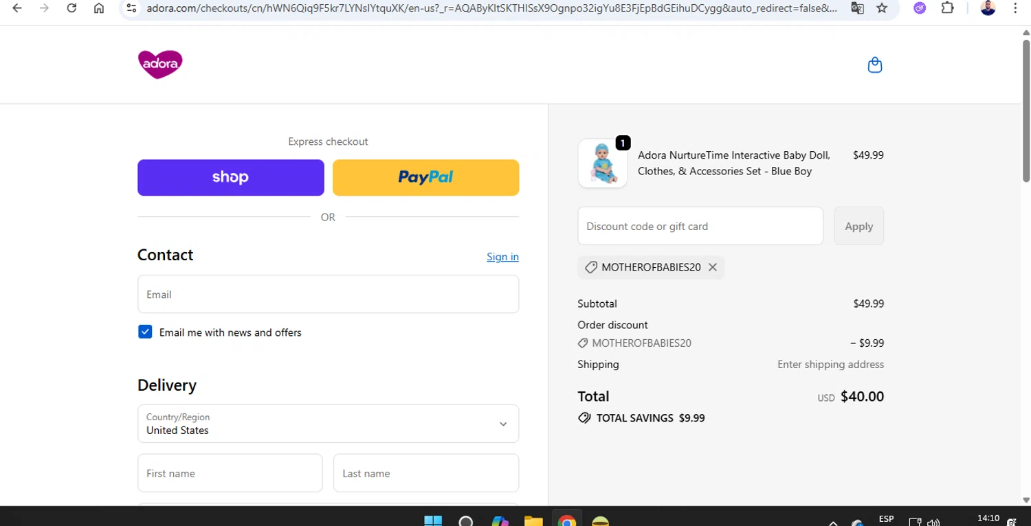Image resolution: width=1031 pixels, height=526 pixels.
Task: Click the − $9.99 discount amount
Action: 867,343
